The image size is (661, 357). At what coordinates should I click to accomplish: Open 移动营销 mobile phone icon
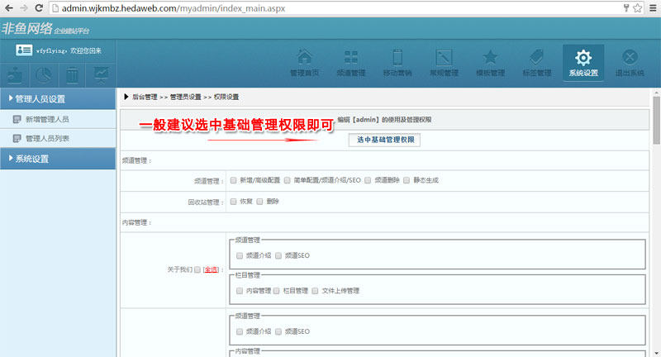pos(397,59)
